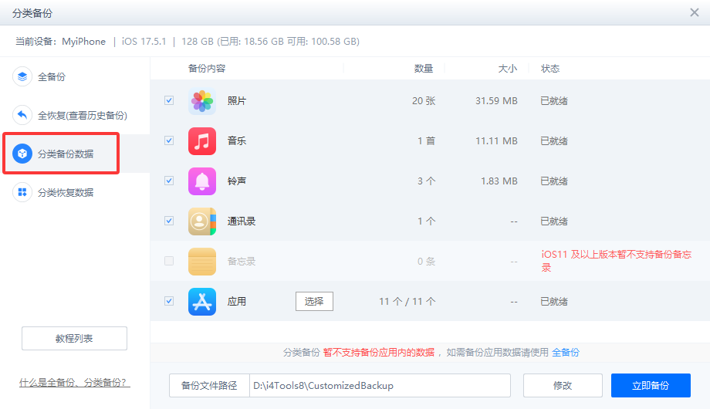The width and height of the screenshot is (710, 409).
Task: Toggle the 通讯录 checkbox
Action: point(169,221)
